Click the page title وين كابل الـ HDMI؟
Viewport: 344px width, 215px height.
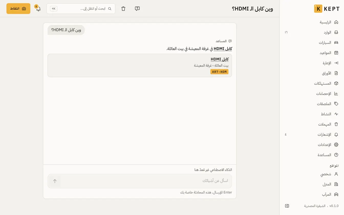252,9
